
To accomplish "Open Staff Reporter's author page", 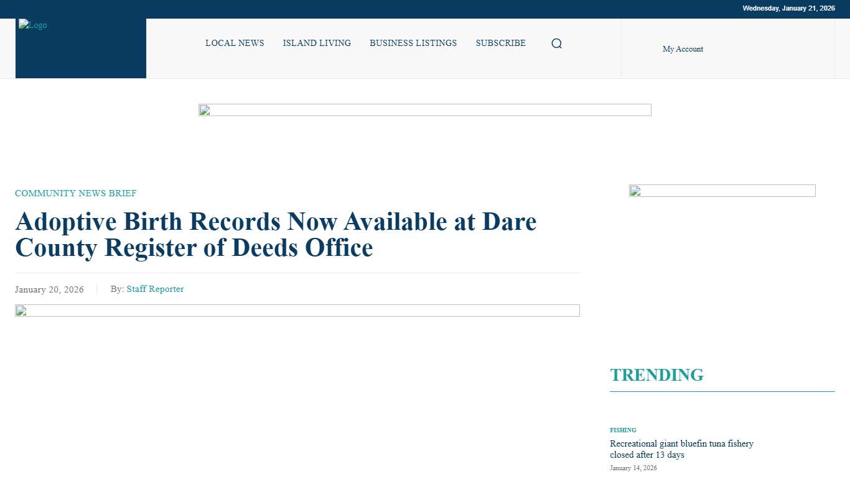I will coord(155,289).
